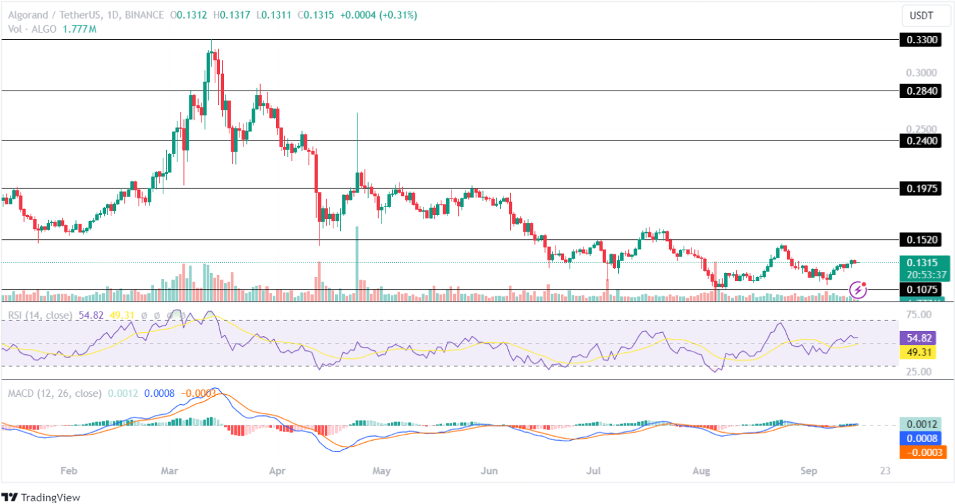Click the 0.1075 horizontal line price label
955x504 pixels.
coord(920,290)
